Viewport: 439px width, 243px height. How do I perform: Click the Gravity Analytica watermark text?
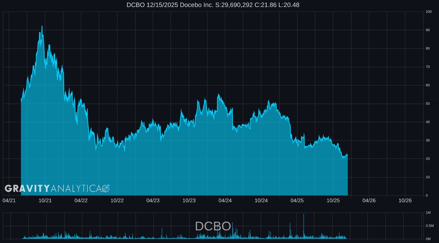pos(53,189)
